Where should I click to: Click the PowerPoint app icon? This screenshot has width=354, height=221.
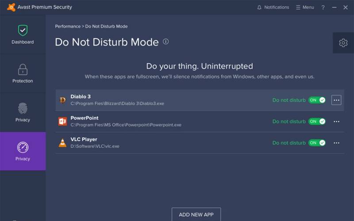point(62,121)
